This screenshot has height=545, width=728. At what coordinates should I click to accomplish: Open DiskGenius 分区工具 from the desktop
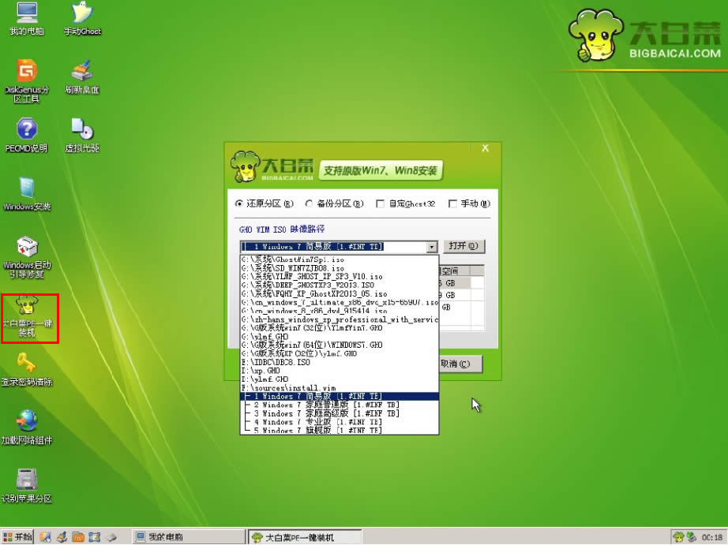[x=26, y=75]
